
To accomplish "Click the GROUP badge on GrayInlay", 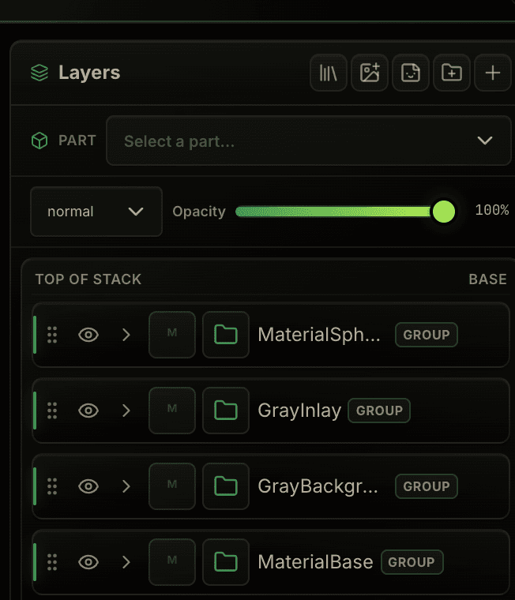I will click(379, 411).
